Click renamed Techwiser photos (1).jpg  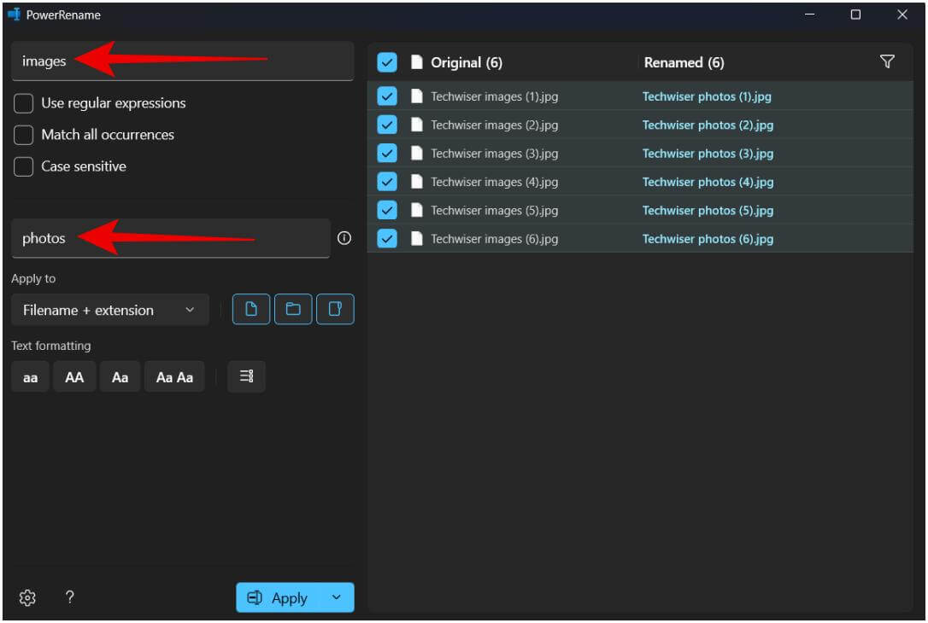coord(707,96)
